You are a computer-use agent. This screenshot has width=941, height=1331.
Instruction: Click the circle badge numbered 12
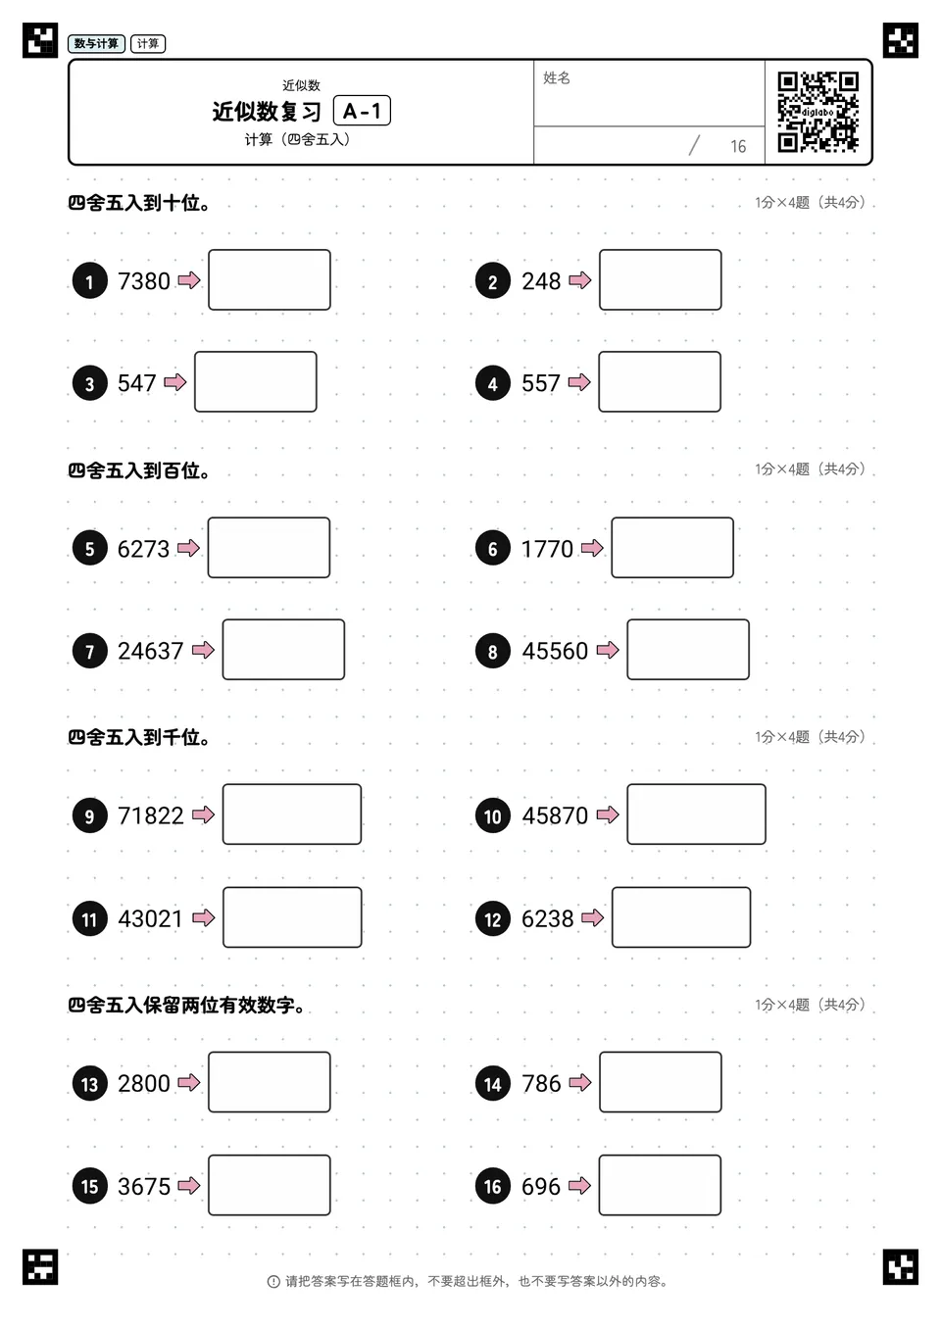tap(493, 918)
